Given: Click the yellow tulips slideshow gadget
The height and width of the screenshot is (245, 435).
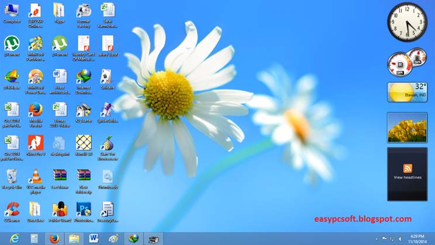Looking at the screenshot, I should click(x=408, y=128).
